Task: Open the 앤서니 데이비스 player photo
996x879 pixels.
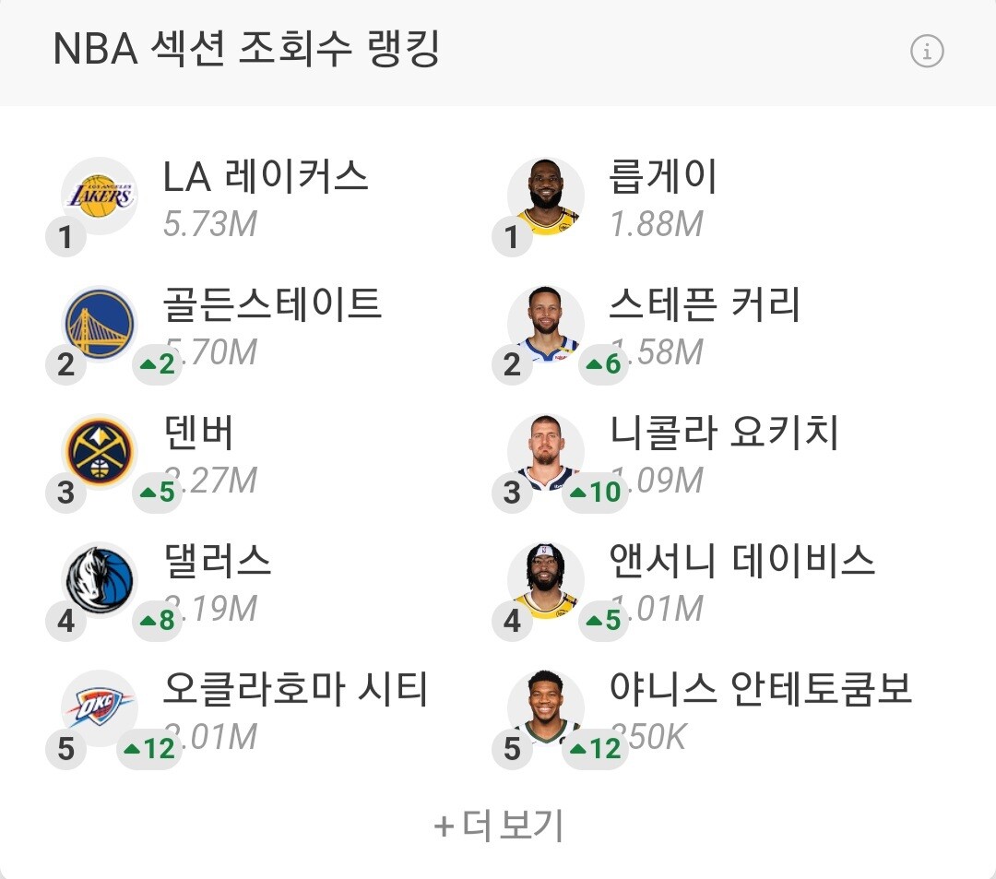Action: (x=546, y=580)
